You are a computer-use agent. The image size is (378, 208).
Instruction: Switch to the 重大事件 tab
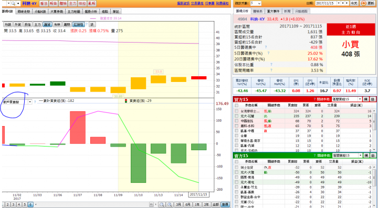click(x=273, y=11)
